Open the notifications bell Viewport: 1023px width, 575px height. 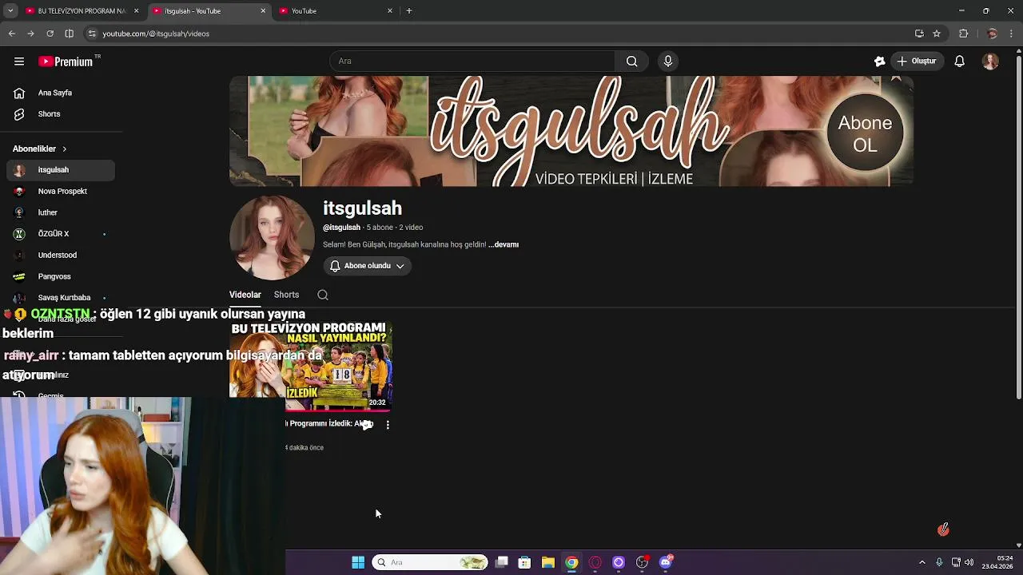click(960, 61)
